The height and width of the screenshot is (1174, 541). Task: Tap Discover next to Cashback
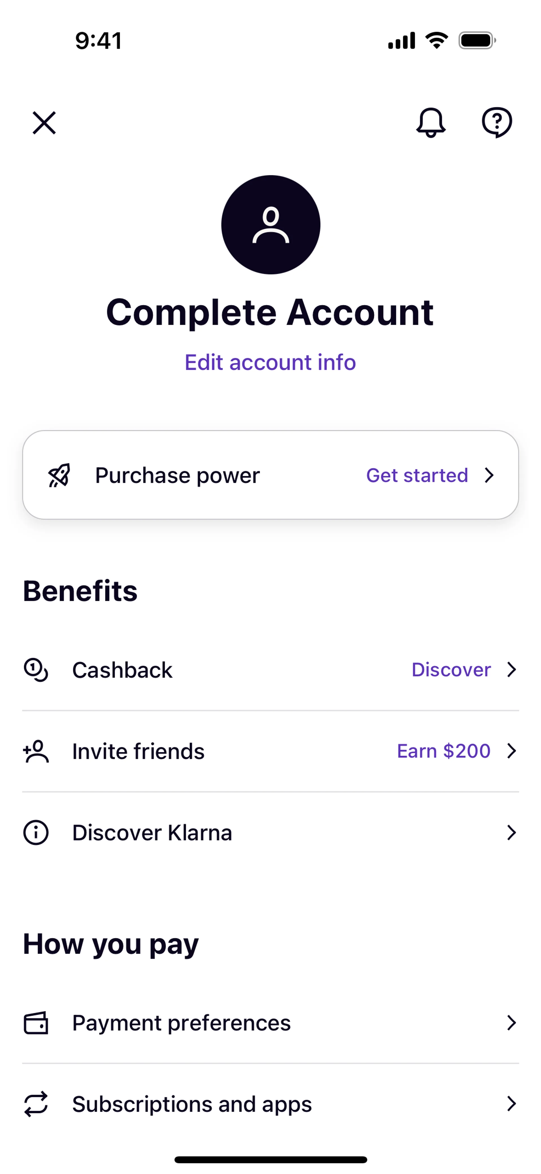[451, 670]
